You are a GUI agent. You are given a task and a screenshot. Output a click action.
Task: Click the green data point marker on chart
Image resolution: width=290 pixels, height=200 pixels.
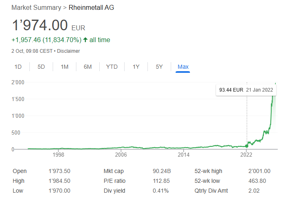click(x=246, y=146)
